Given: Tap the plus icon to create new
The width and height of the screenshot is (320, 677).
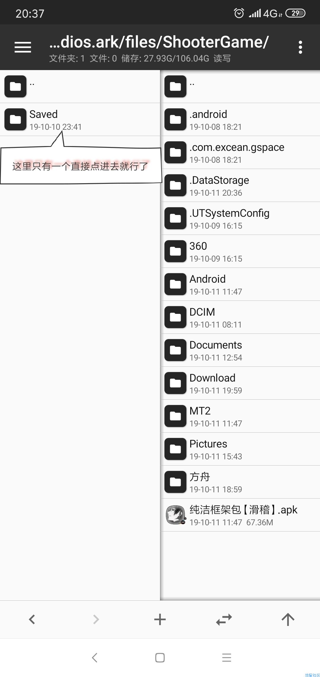Looking at the screenshot, I should coord(160,619).
